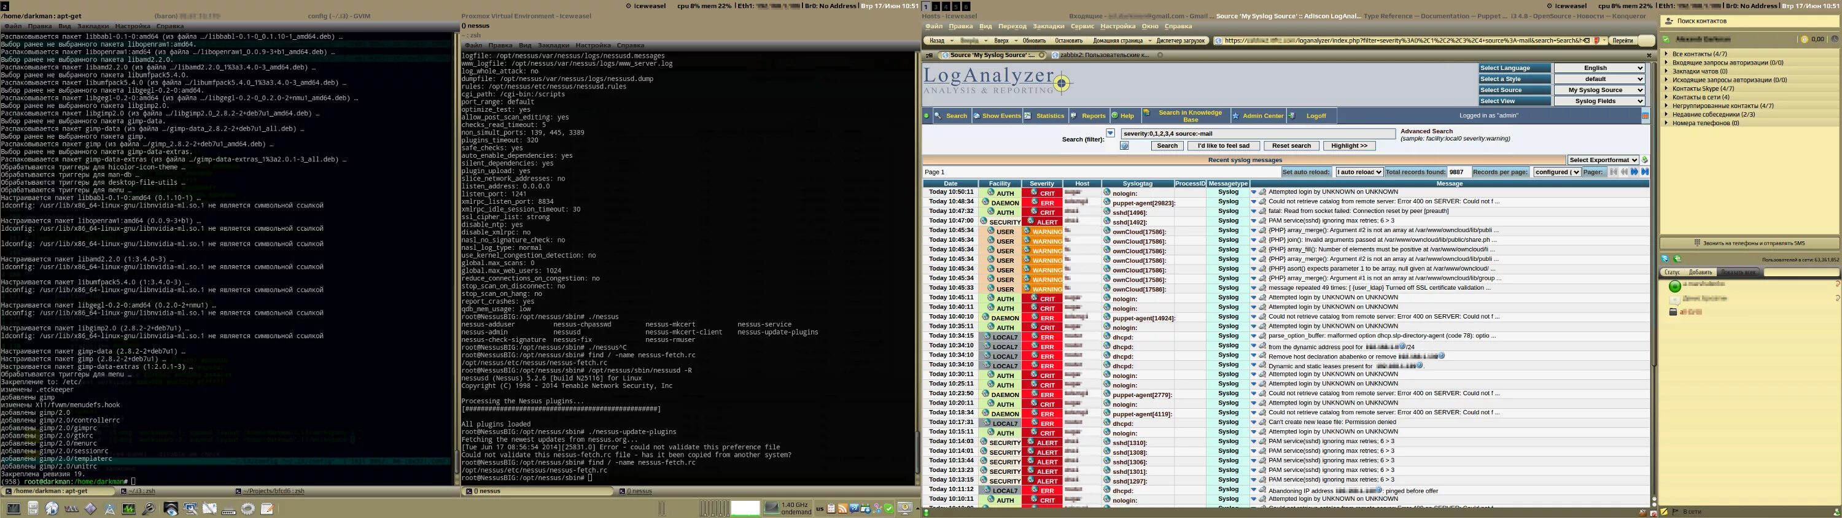This screenshot has height=518, width=1842.
Task: Open the Statistics page
Action: 1044,116
